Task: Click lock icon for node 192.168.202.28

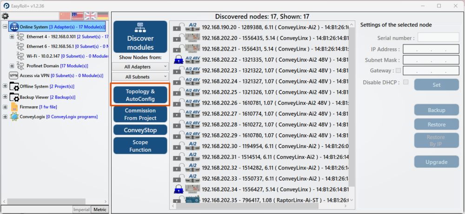Action: (x=179, y=124)
